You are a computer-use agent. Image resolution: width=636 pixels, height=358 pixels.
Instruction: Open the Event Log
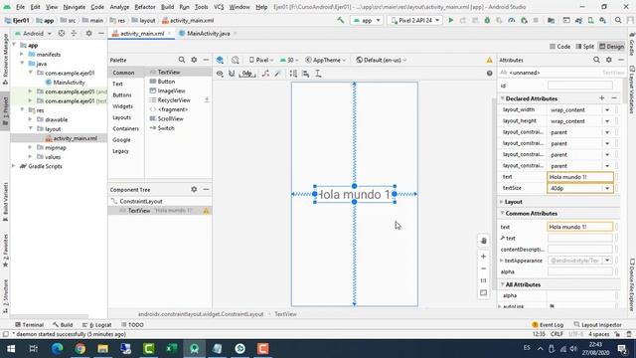(x=548, y=325)
